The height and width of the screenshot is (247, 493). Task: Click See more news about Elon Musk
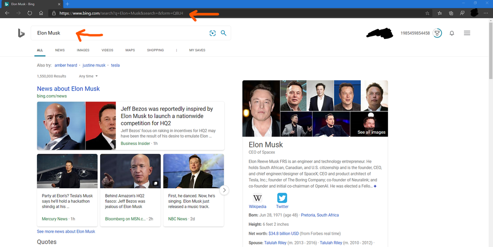coord(66,232)
